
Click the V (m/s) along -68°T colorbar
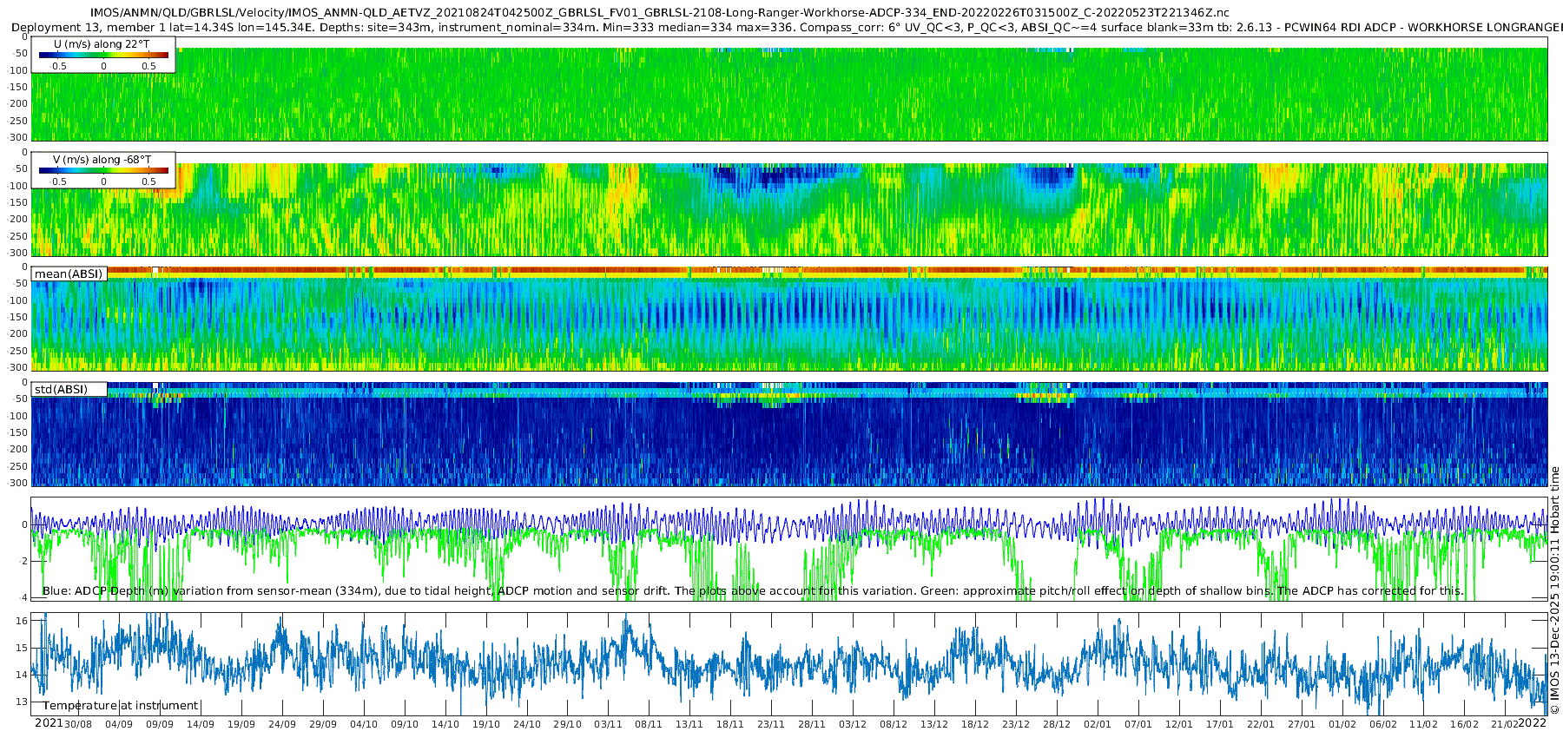click(x=103, y=171)
